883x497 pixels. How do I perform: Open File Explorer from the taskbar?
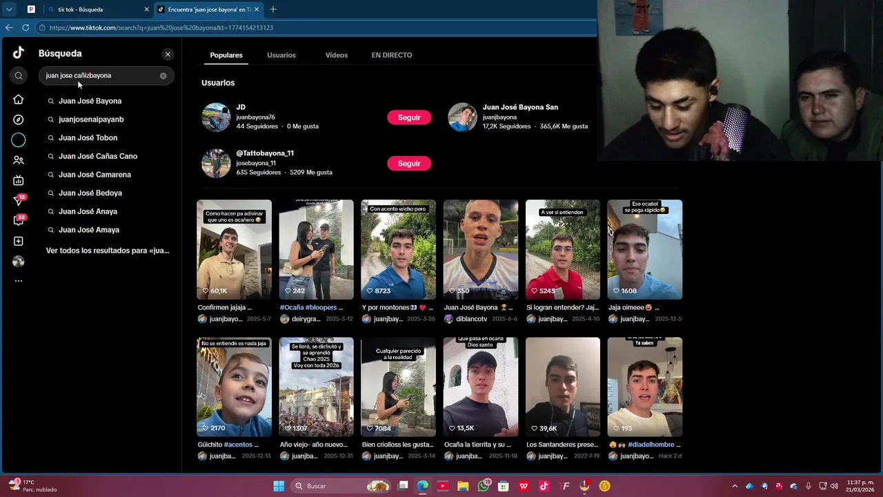(463, 486)
